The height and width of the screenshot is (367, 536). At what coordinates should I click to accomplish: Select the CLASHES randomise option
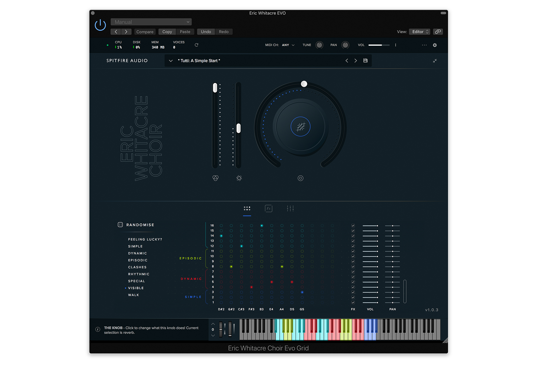click(137, 267)
